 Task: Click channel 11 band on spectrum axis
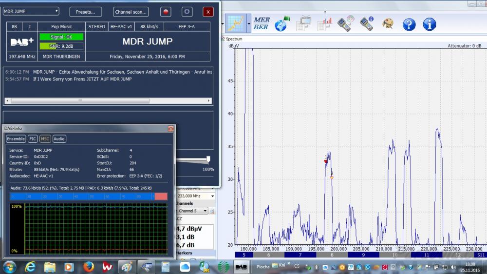click(x=427, y=255)
